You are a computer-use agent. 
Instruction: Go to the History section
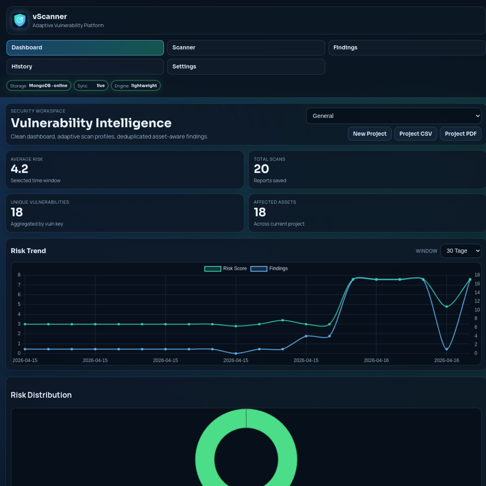point(85,67)
